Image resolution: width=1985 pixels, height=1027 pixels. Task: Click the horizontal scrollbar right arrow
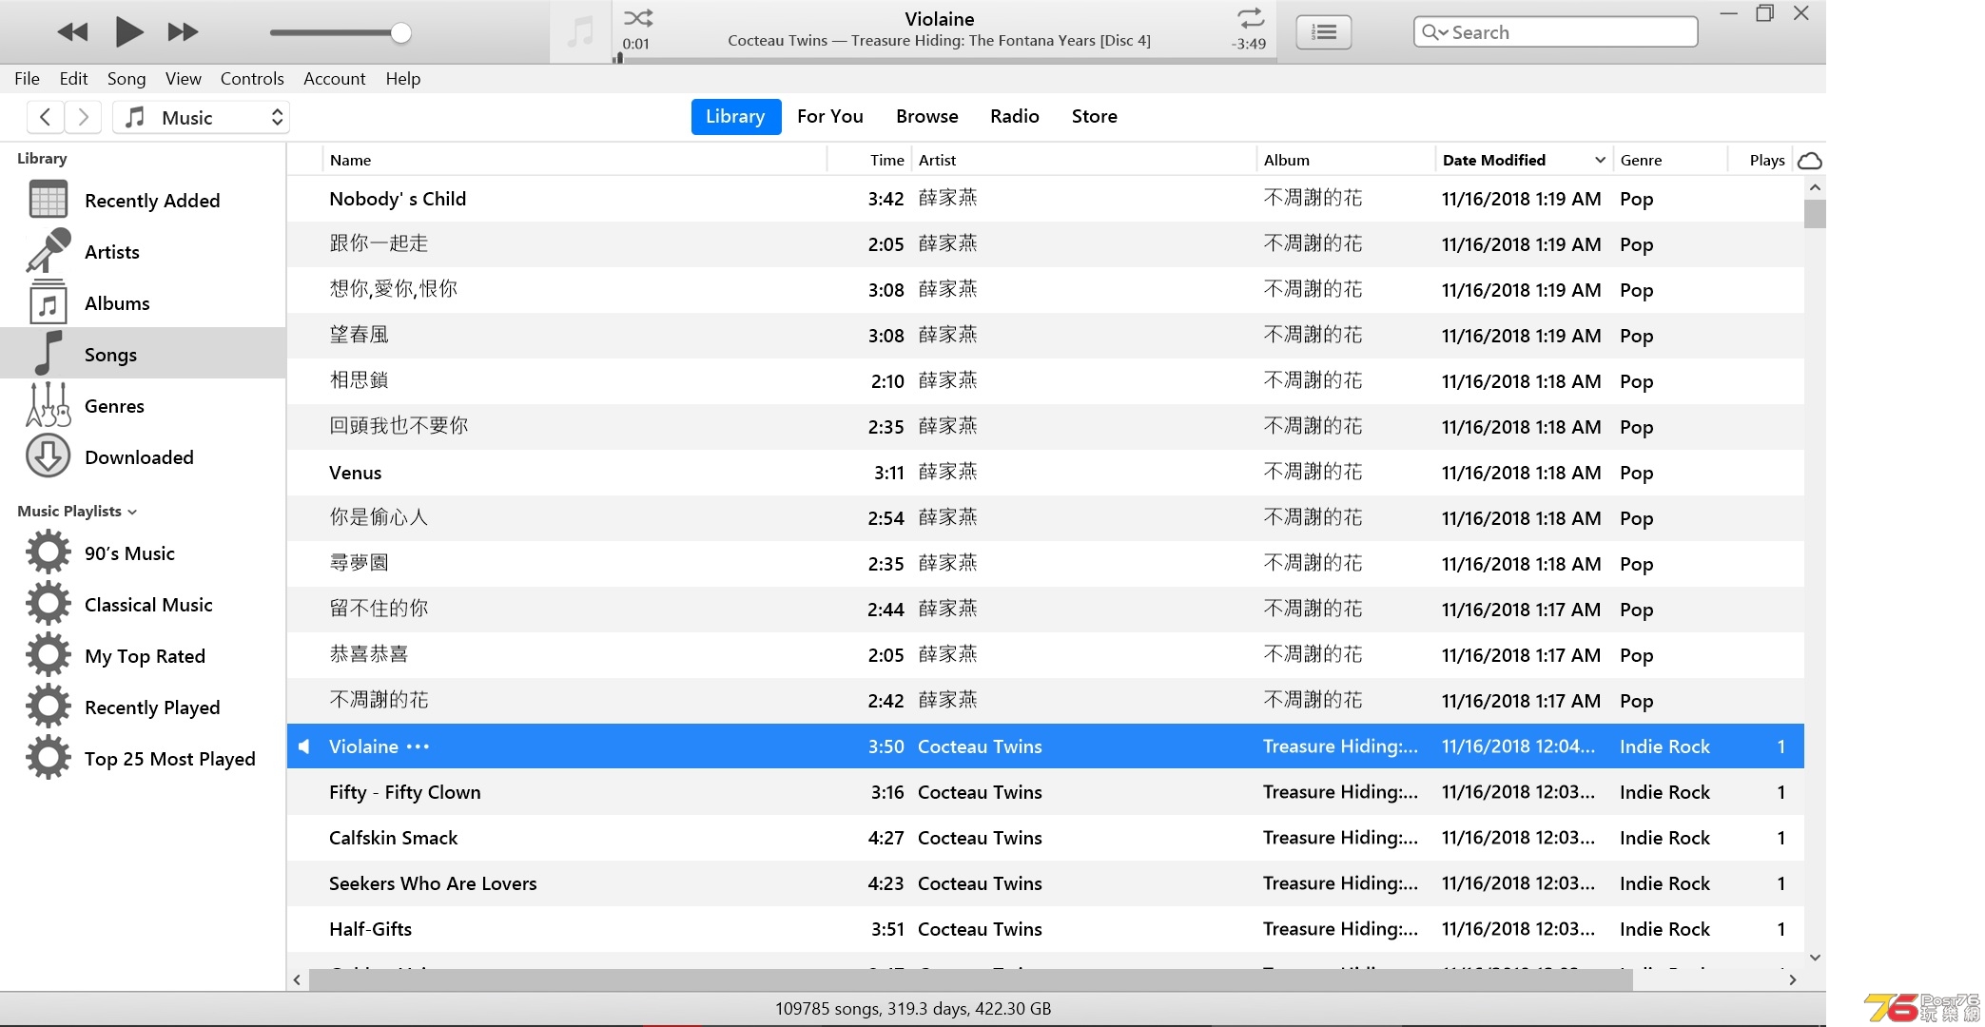coord(1793,979)
